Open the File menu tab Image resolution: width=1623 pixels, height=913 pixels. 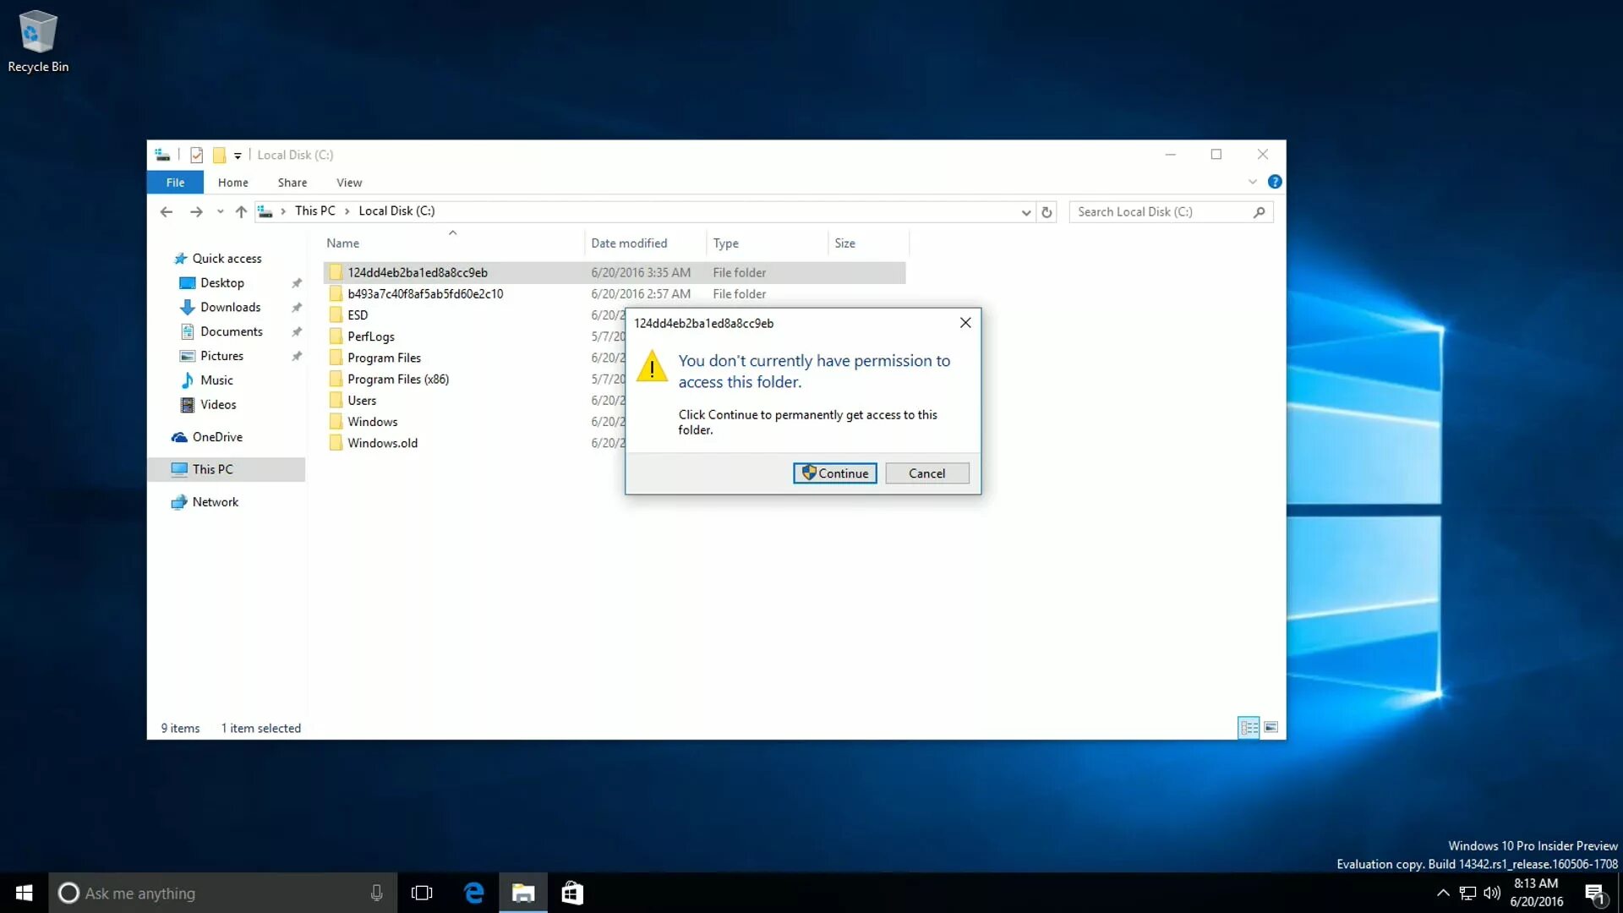click(x=175, y=183)
